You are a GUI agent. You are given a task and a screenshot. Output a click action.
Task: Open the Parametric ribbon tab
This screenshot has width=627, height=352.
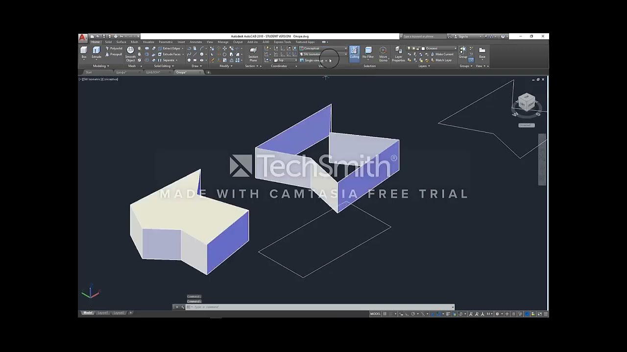tap(166, 42)
